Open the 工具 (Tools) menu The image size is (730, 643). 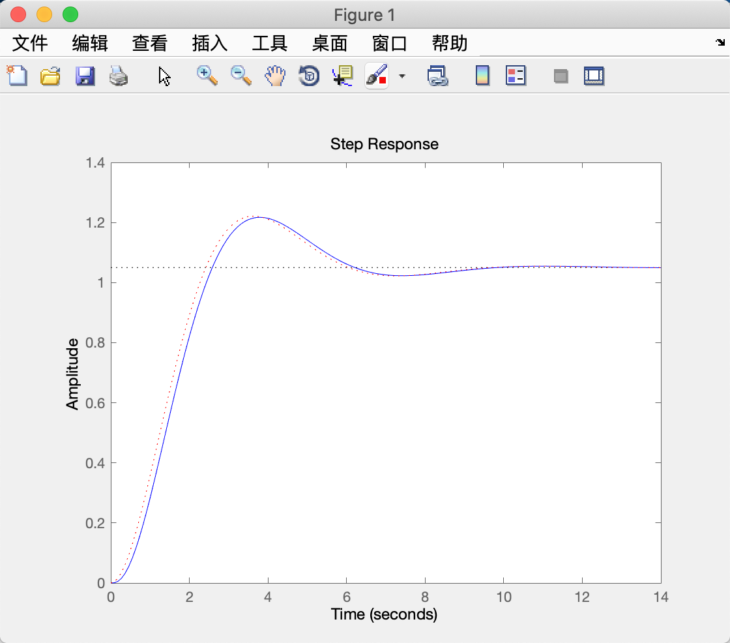coord(270,43)
